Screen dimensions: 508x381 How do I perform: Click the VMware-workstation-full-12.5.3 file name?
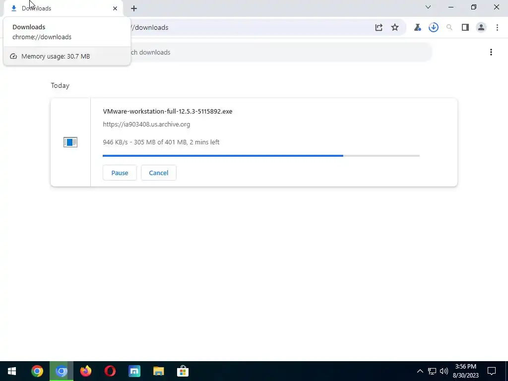click(168, 112)
